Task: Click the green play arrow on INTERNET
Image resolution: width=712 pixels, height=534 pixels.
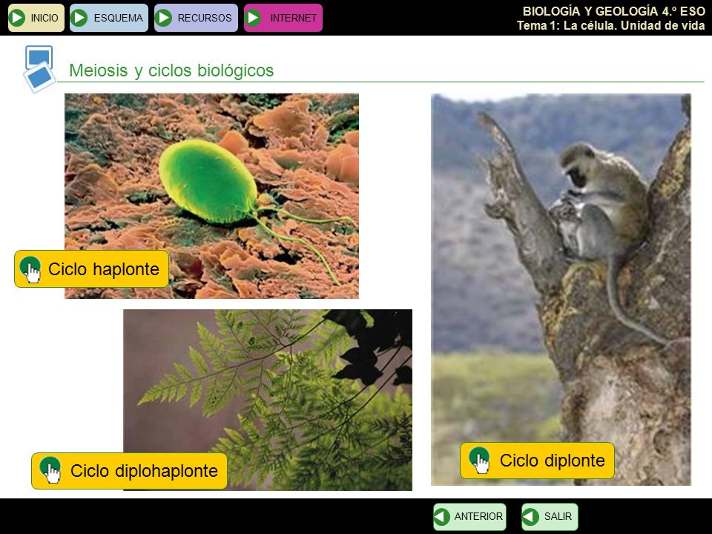Action: click(253, 18)
